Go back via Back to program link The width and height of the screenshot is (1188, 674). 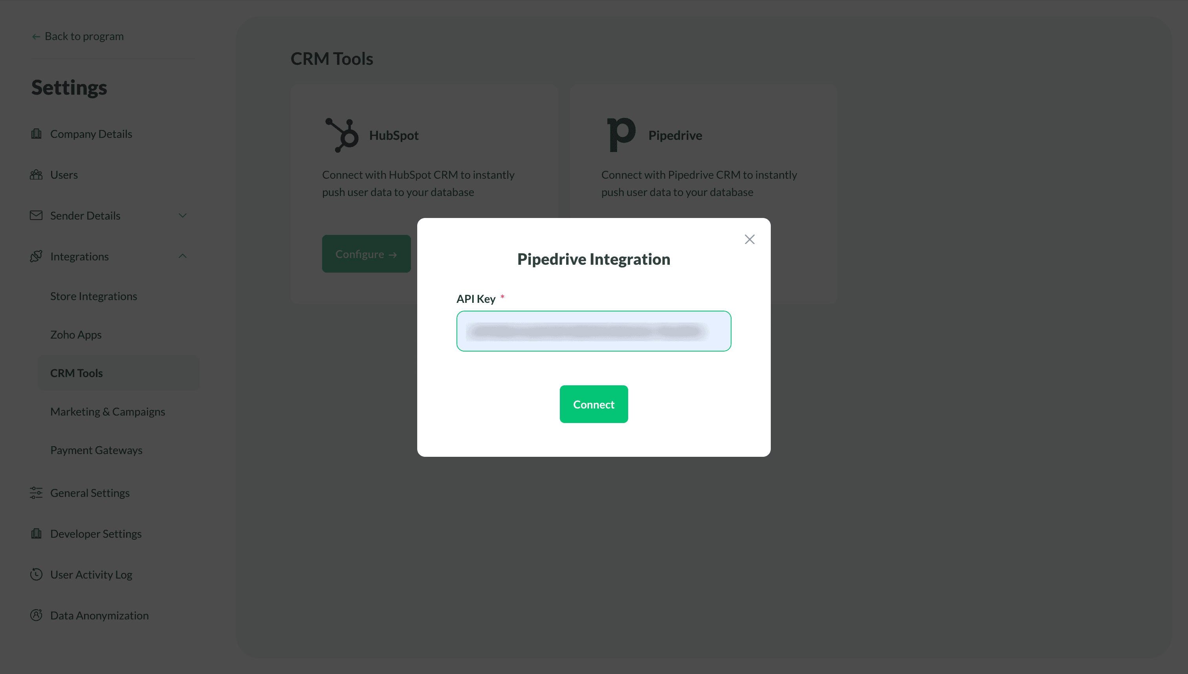tap(77, 36)
